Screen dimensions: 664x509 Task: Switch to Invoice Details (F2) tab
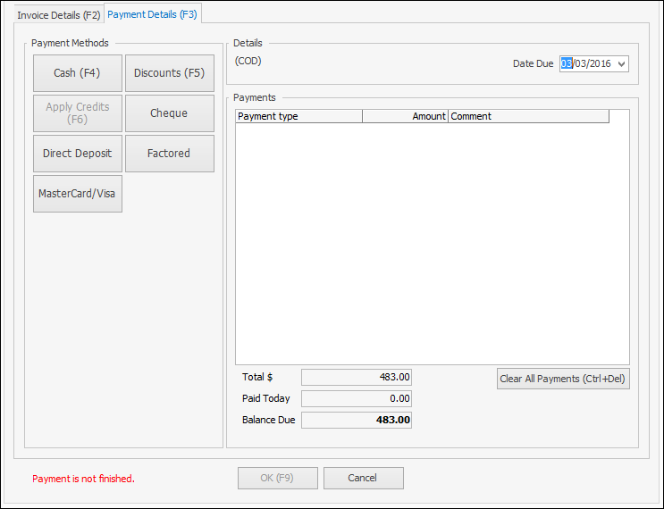(58, 15)
